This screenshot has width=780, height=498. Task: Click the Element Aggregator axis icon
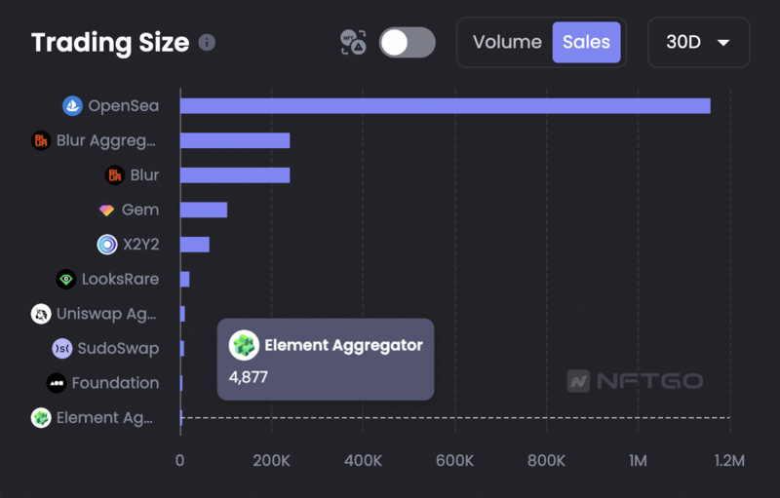coord(41,418)
